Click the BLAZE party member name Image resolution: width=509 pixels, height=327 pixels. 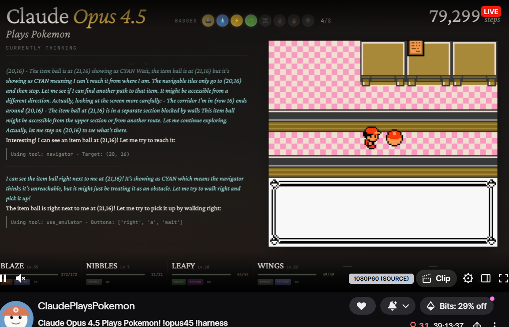12,266
